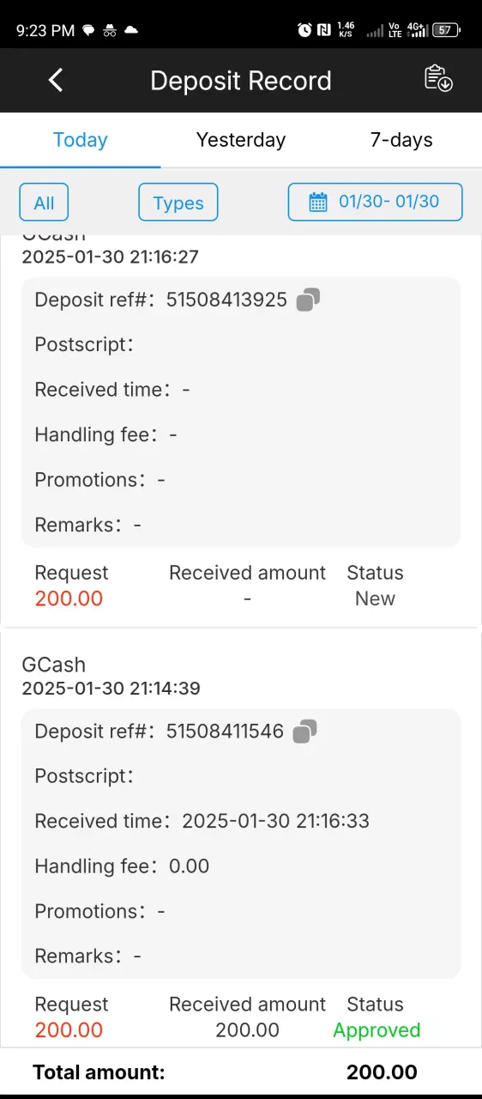Open the export record clipboard icon
482x1099 pixels.
point(438,78)
